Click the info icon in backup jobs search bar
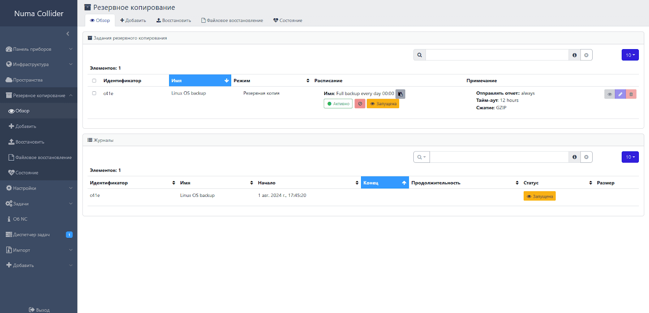 coord(574,55)
